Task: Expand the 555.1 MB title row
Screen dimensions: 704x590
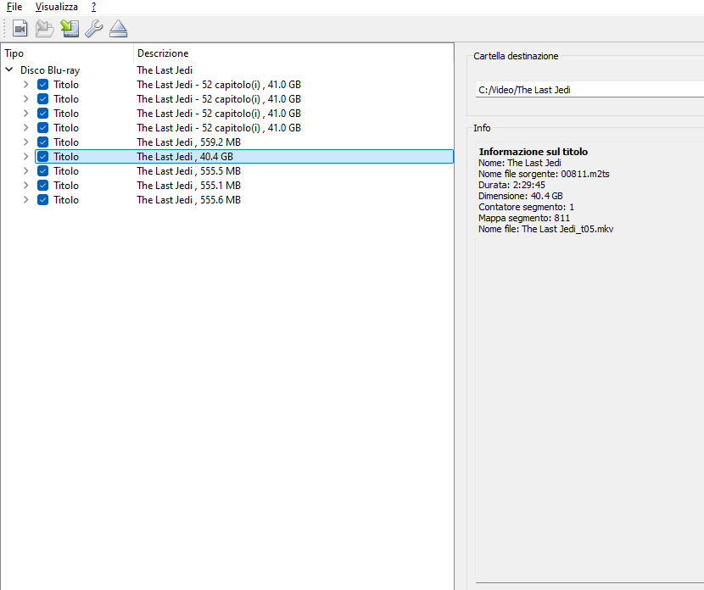Action: coord(25,186)
